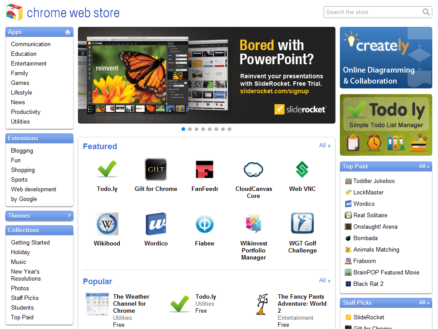Click the Search the store field
Screen dimensions: 438x329
(378, 12)
